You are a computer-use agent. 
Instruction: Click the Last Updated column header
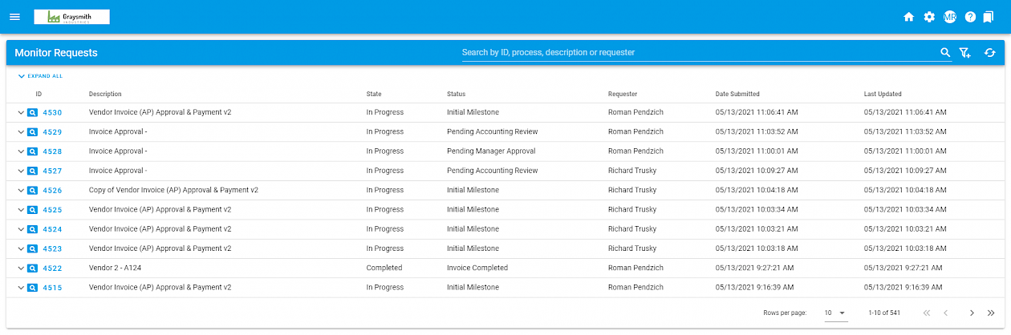tap(883, 95)
